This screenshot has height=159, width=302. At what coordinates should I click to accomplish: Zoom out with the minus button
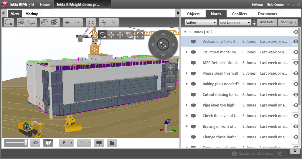[x=171, y=87]
